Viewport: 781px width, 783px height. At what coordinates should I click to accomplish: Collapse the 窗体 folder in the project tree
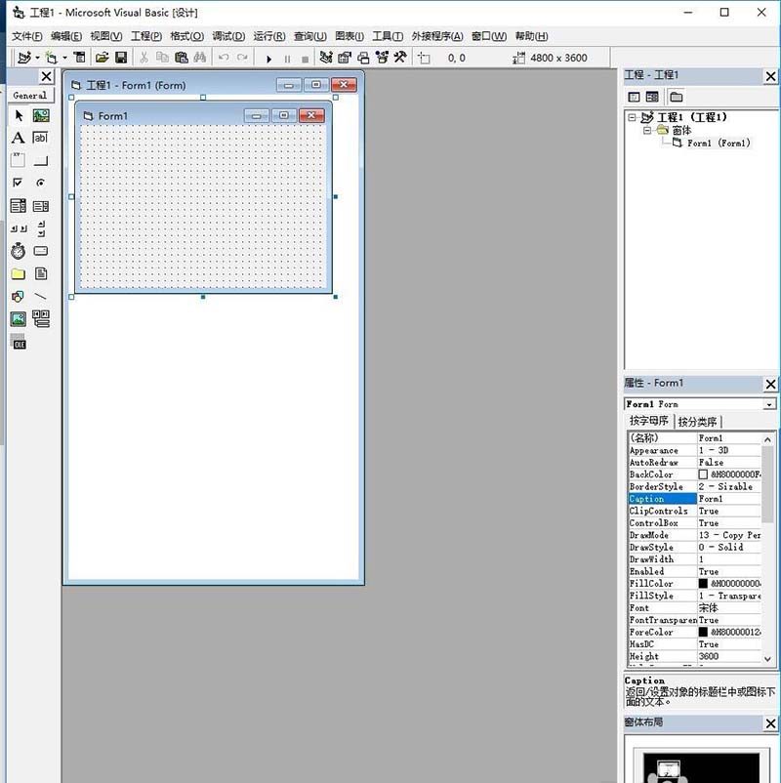click(x=647, y=129)
